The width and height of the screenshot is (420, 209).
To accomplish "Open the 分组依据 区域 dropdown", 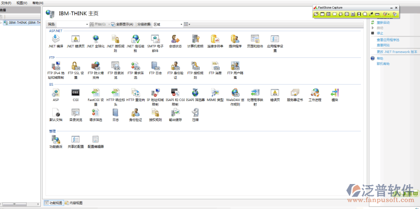I will [x=167, y=24].
